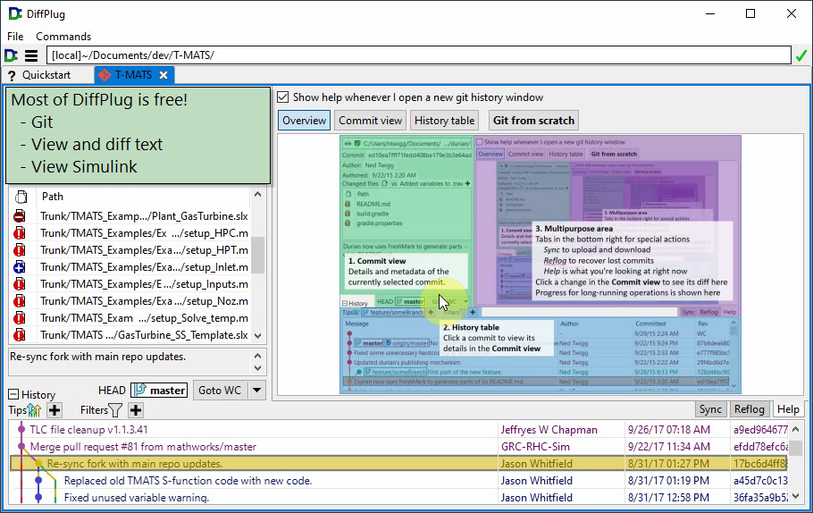Click commit node of Replaced old TMATS row
813x513 pixels.
pos(38,480)
